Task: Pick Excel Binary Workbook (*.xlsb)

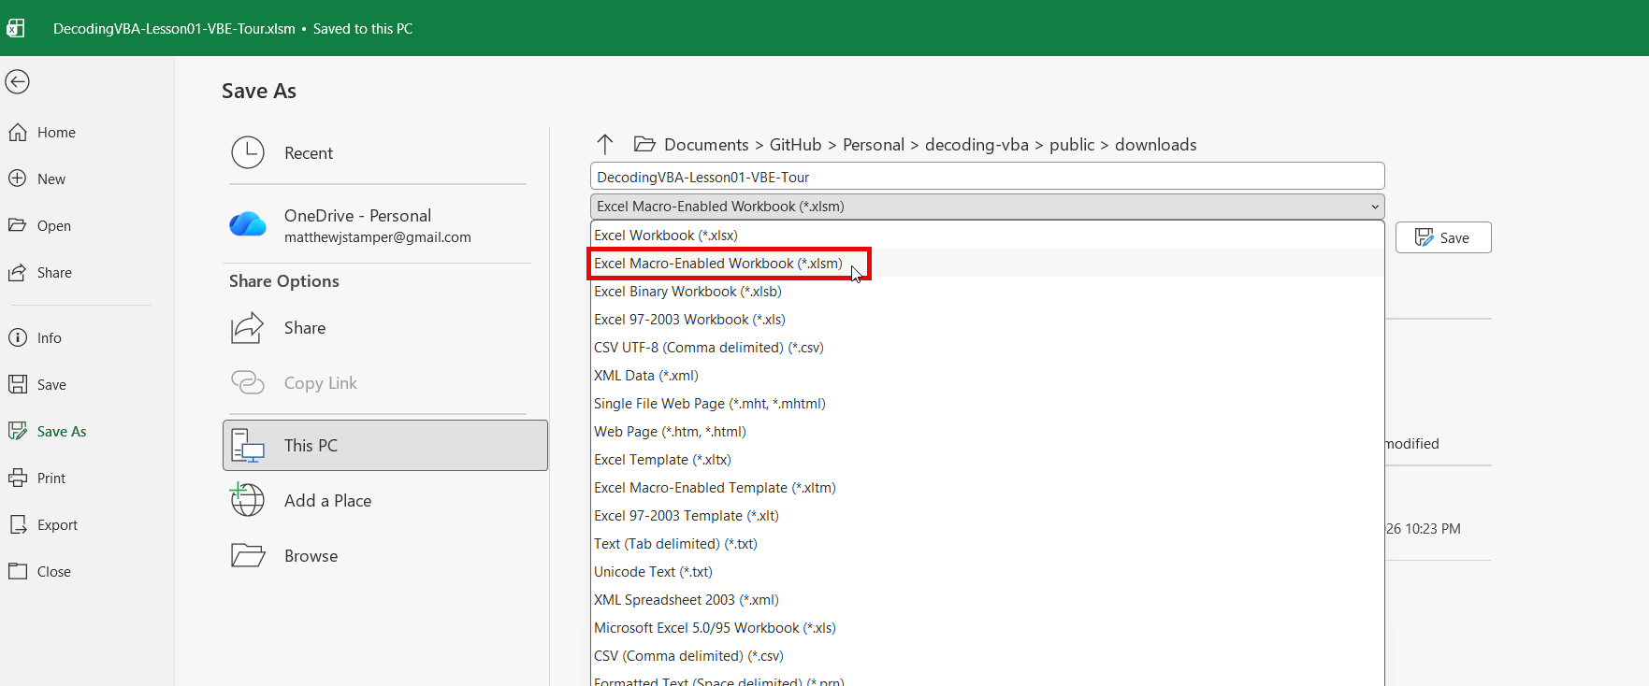Action: [987, 292]
